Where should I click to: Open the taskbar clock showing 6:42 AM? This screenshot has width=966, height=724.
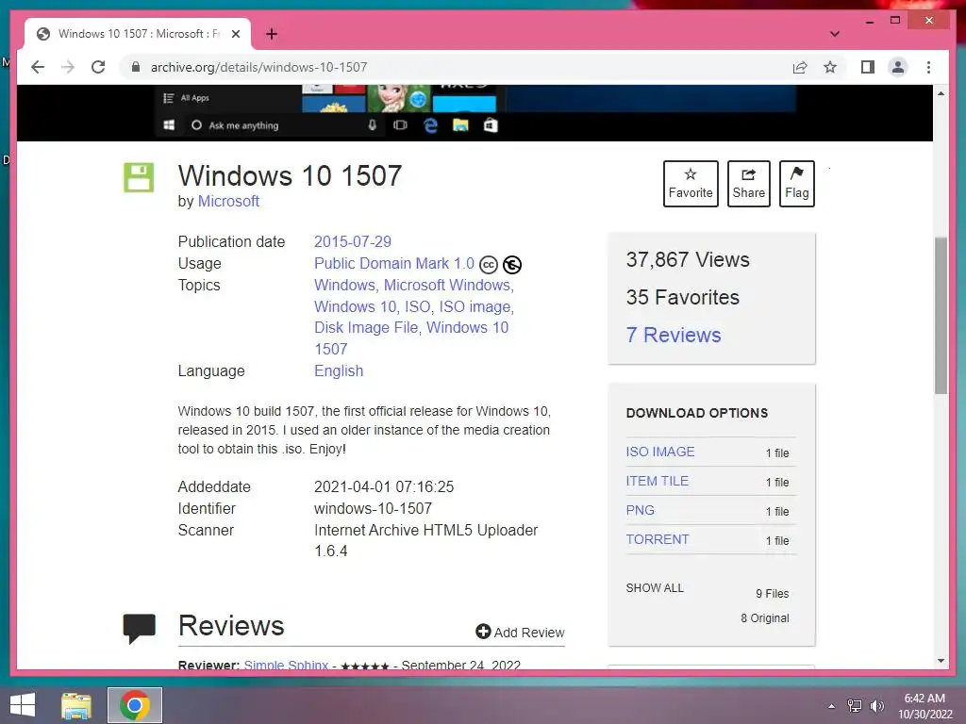924,706
